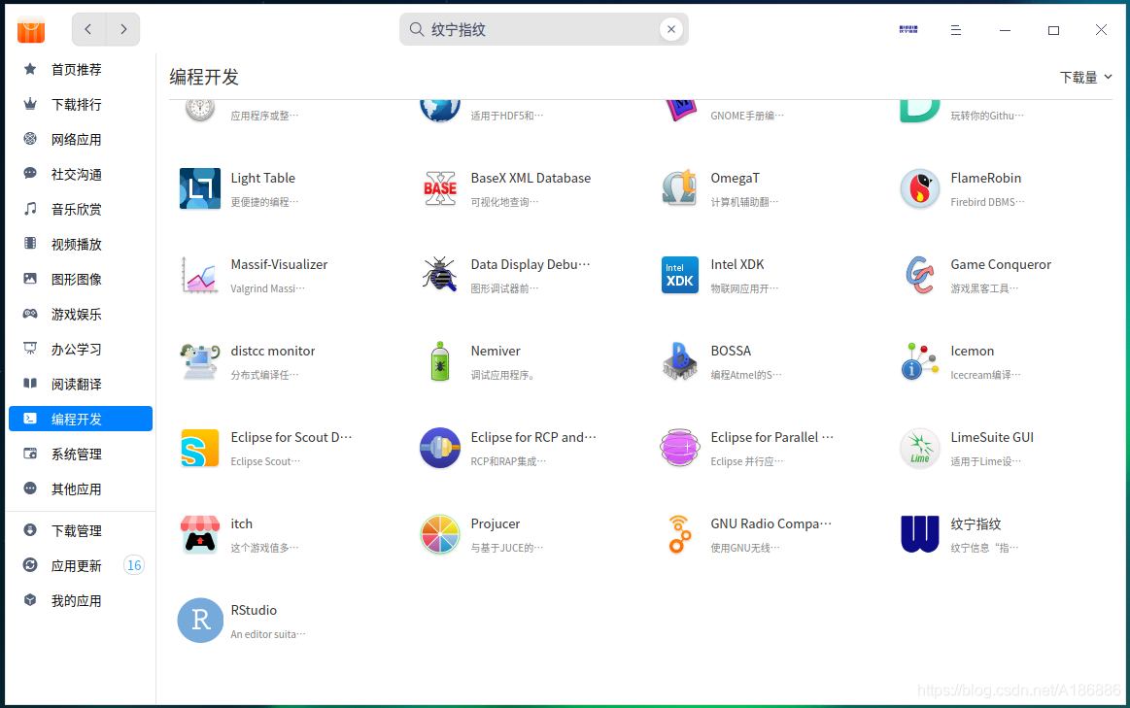The image size is (1130, 708).
Task: Open the Intel XDK icon
Action: [679, 275]
